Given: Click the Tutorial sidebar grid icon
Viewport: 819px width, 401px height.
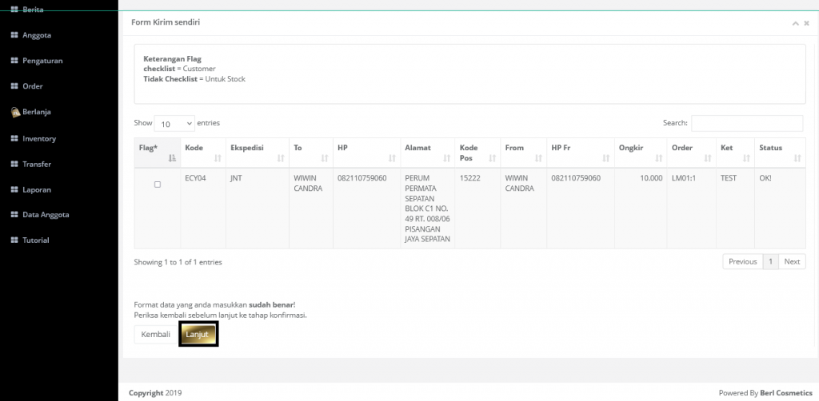Looking at the screenshot, I should tap(14, 240).
